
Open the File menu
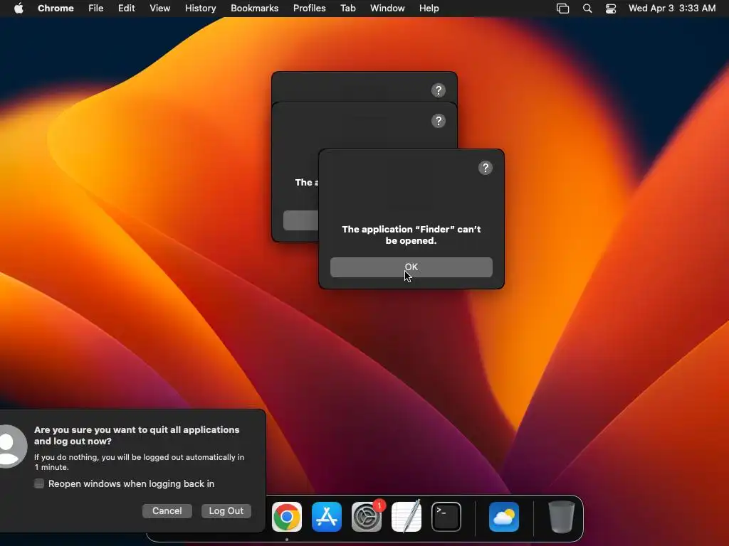(x=96, y=9)
